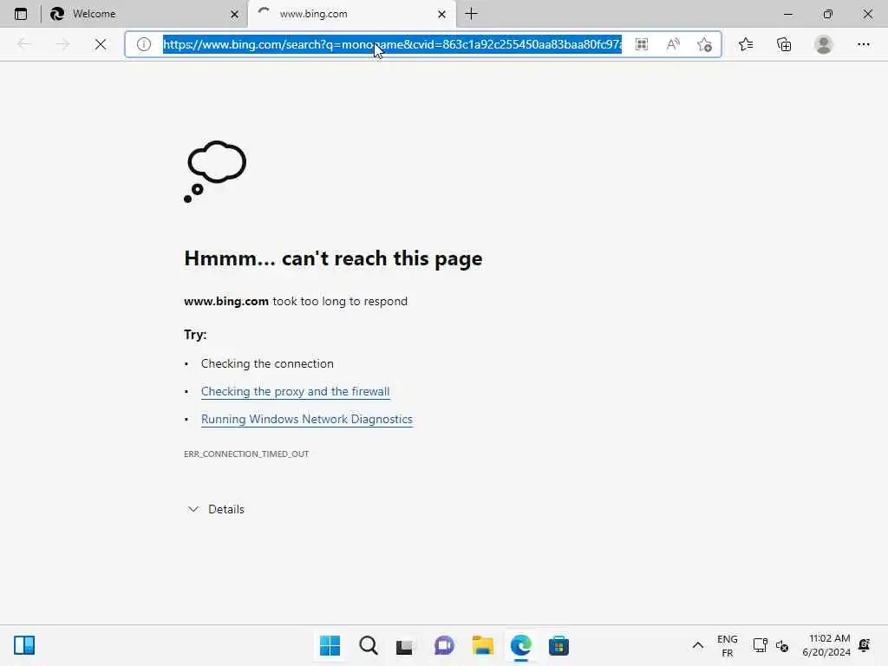888x666 pixels.
Task: Switch to the Welcome tab
Action: 145,14
